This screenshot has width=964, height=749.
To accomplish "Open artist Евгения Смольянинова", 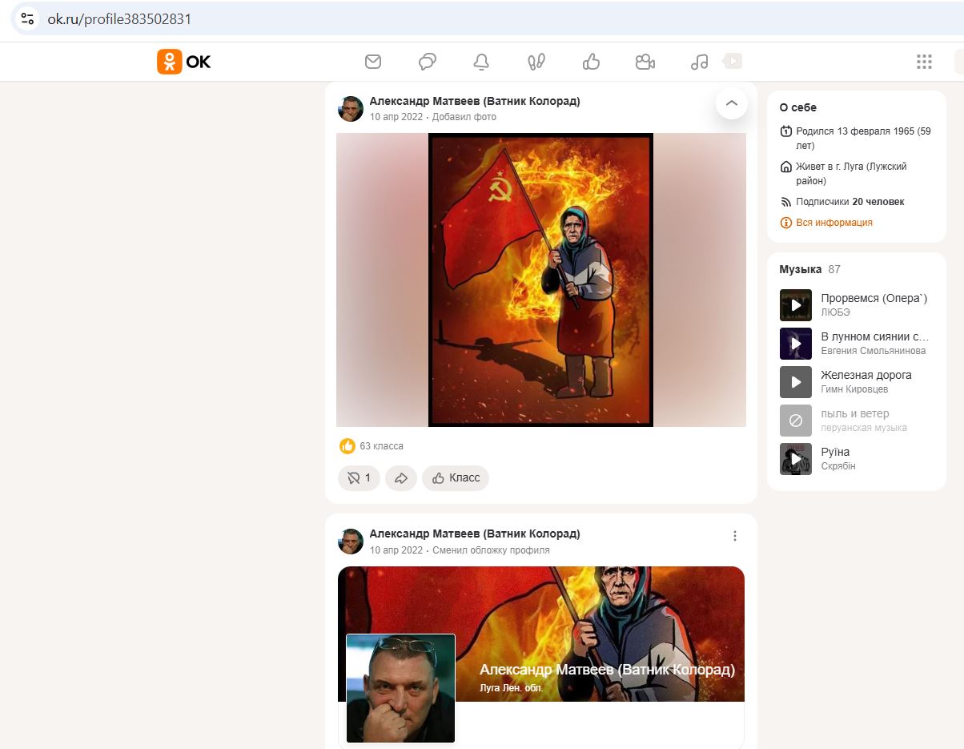I will point(874,351).
